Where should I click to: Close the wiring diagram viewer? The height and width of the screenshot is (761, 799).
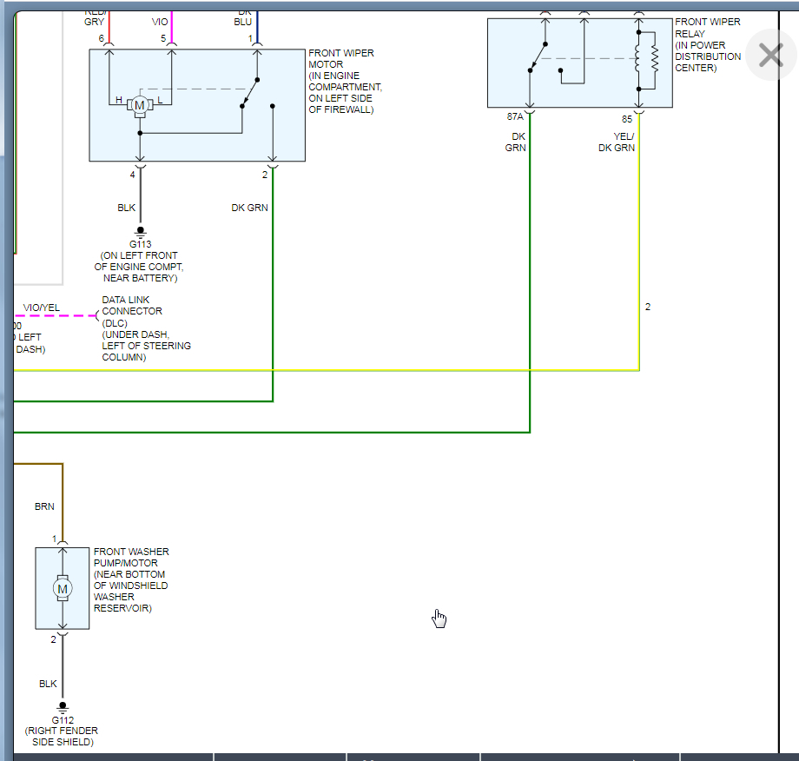pos(770,56)
